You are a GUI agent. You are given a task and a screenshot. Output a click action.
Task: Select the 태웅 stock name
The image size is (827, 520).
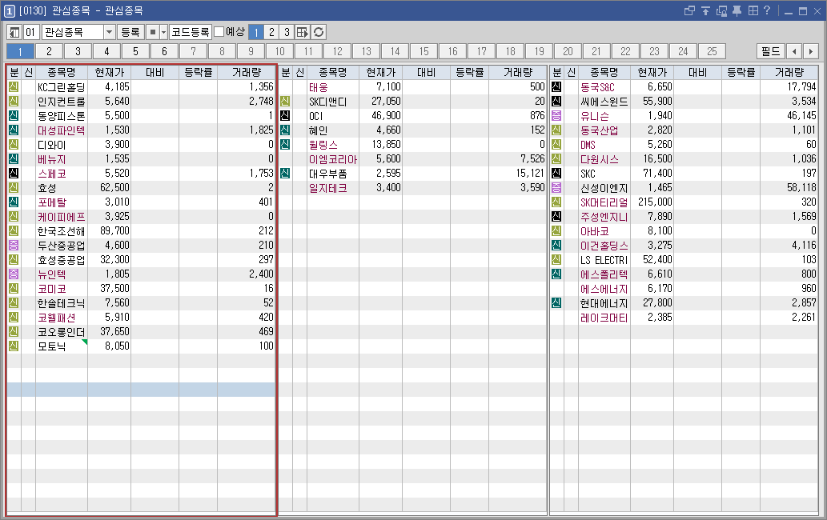coord(318,87)
